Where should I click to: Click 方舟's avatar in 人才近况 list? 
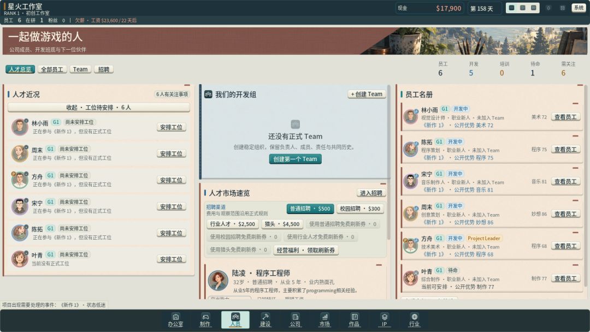click(20, 180)
